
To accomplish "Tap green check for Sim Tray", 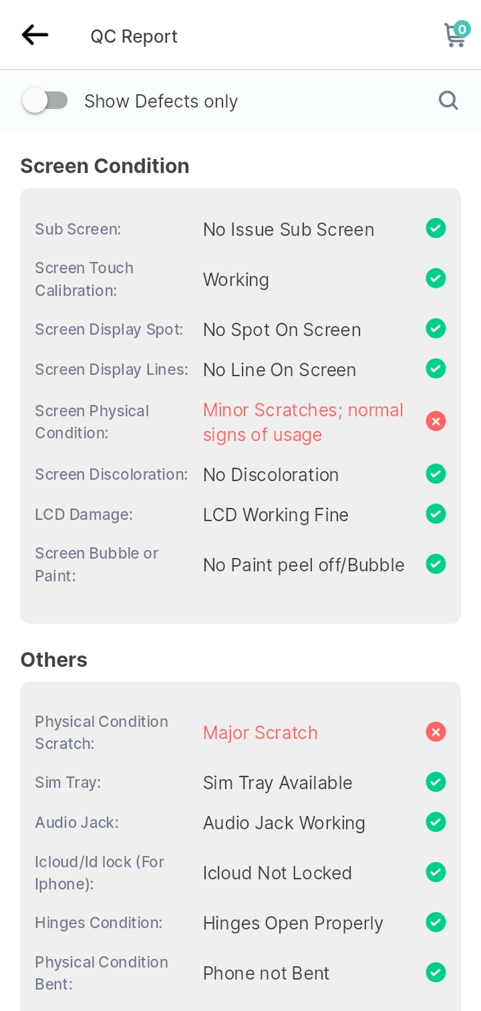I will (436, 782).
